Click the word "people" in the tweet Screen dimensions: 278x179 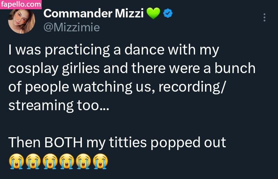[x=50, y=87]
